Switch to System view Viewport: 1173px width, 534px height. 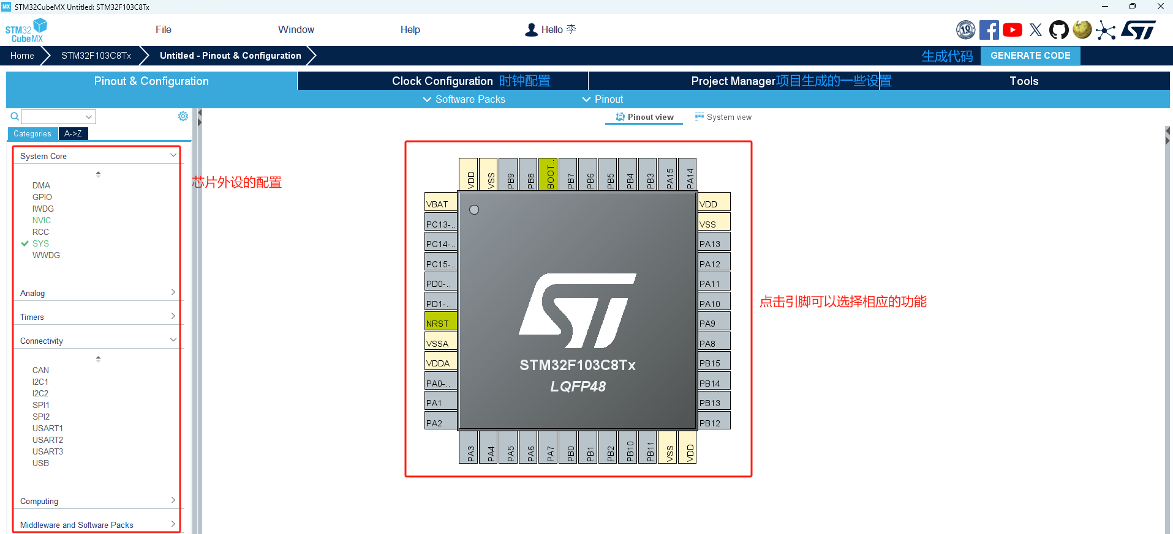pos(723,117)
